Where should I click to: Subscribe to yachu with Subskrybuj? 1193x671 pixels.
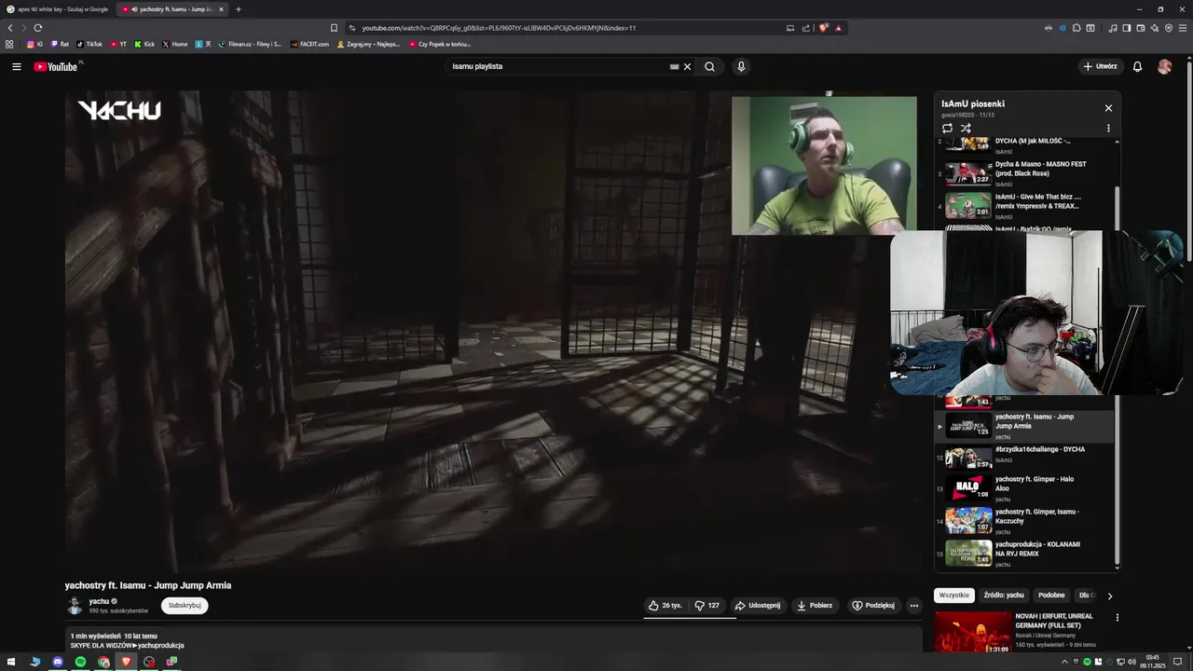pos(185,605)
